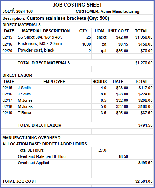The height and width of the screenshot is (188, 155).
Task: Click the 27.0 total hours cell
Action: (100, 150)
